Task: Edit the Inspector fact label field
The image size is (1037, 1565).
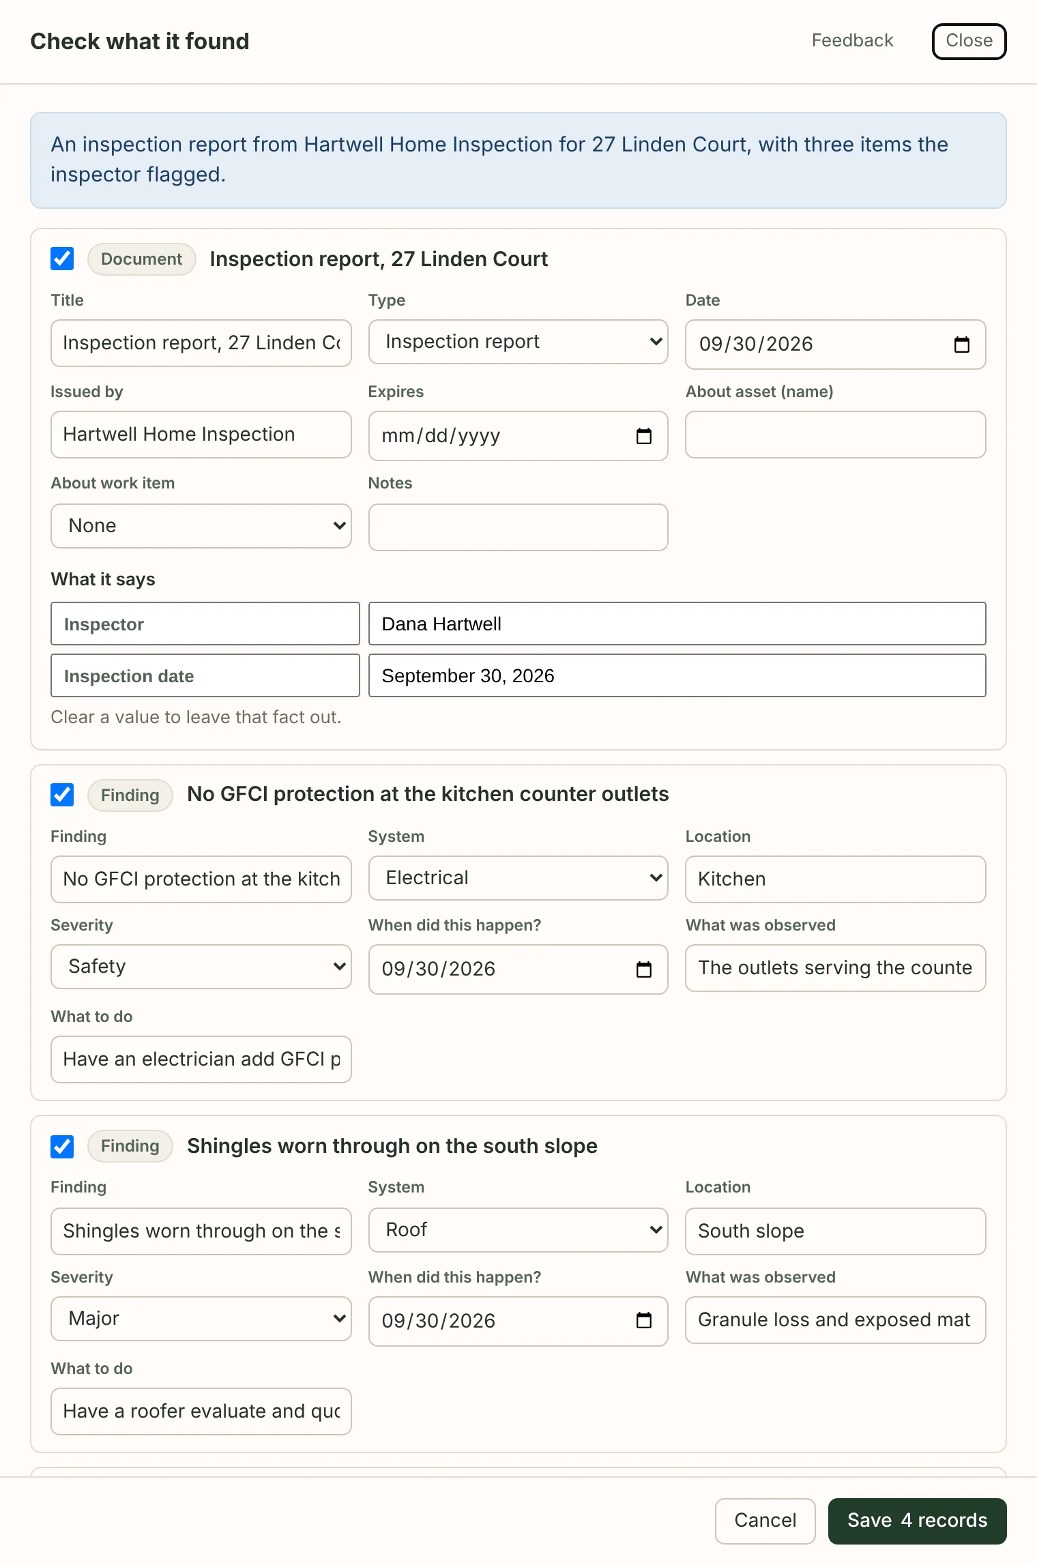Action: tap(205, 624)
